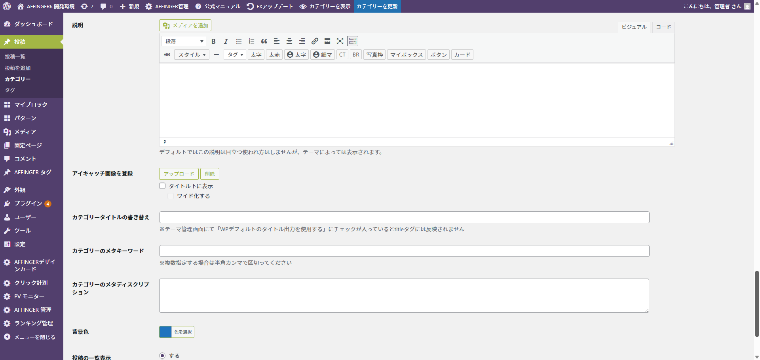Image resolution: width=760 pixels, height=360 pixels.
Task: Click the 新規 plus button
Action: coord(129,6)
